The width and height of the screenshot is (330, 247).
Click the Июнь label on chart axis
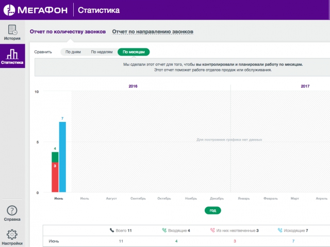tap(59, 199)
